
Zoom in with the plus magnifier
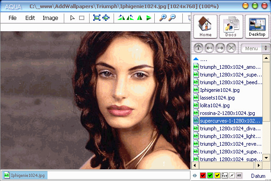163,18
